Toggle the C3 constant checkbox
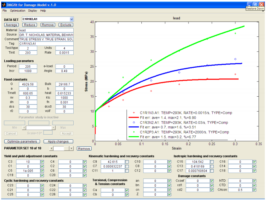Screen dimensions: 266x200 (x=42, y=162)
